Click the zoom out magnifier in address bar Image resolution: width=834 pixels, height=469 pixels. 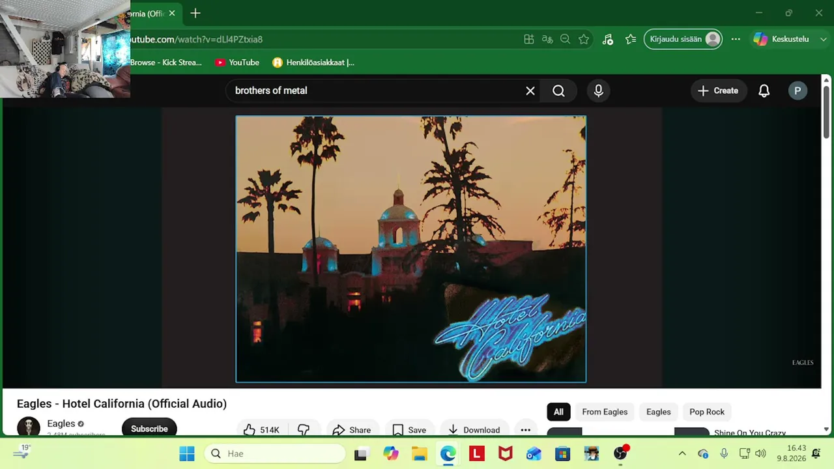click(x=566, y=39)
